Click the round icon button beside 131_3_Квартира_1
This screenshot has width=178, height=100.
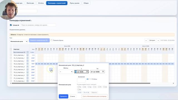pos(28,78)
